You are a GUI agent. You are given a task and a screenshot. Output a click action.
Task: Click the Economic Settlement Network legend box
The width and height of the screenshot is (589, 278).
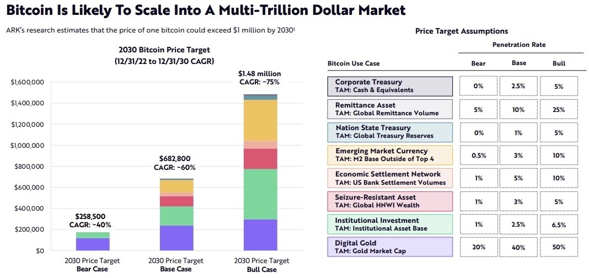tap(390, 178)
